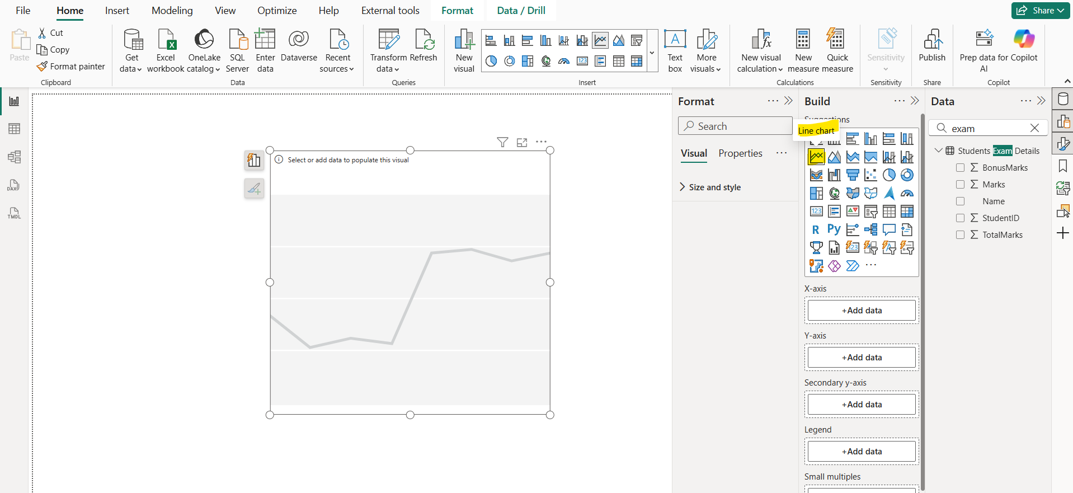Image resolution: width=1073 pixels, height=493 pixels.
Task: Insert a Text box from the ribbon
Action: 675,50
